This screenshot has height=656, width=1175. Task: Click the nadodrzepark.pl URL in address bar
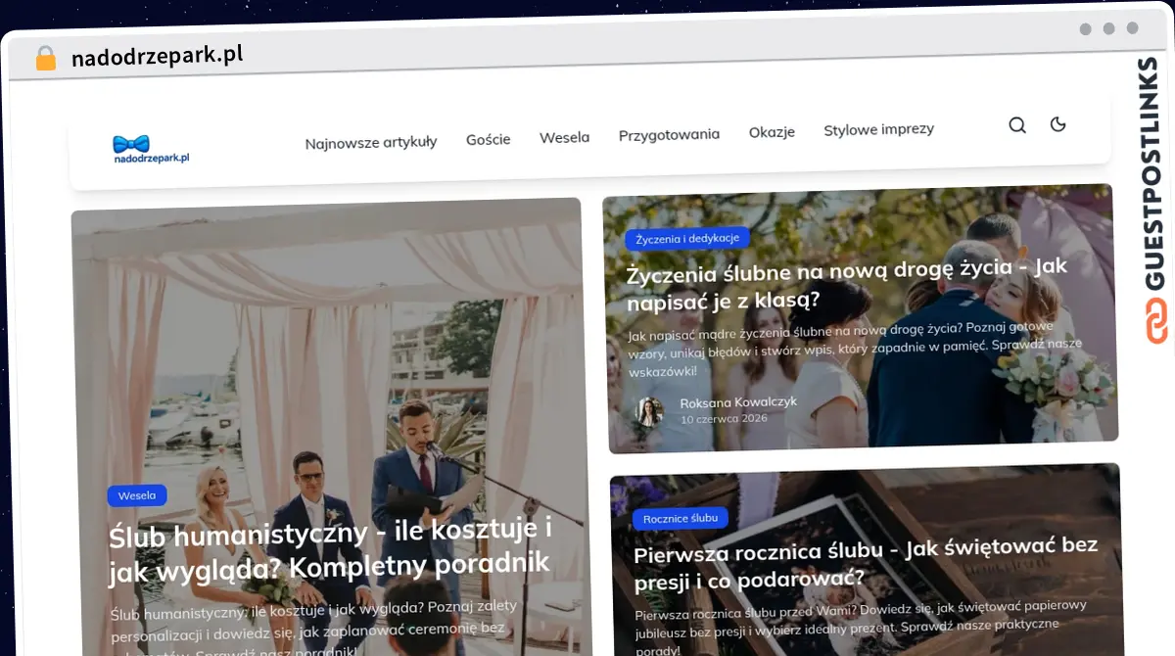pos(157,57)
